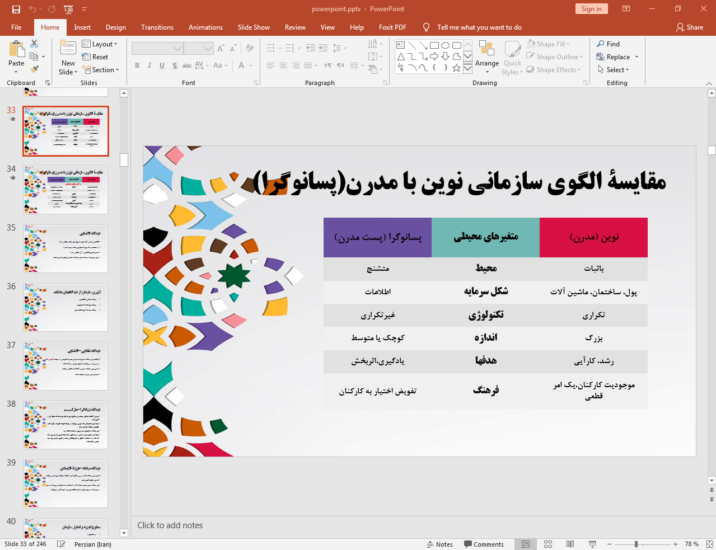Open Quick Styles gallery
The image size is (716, 550).
(512, 57)
